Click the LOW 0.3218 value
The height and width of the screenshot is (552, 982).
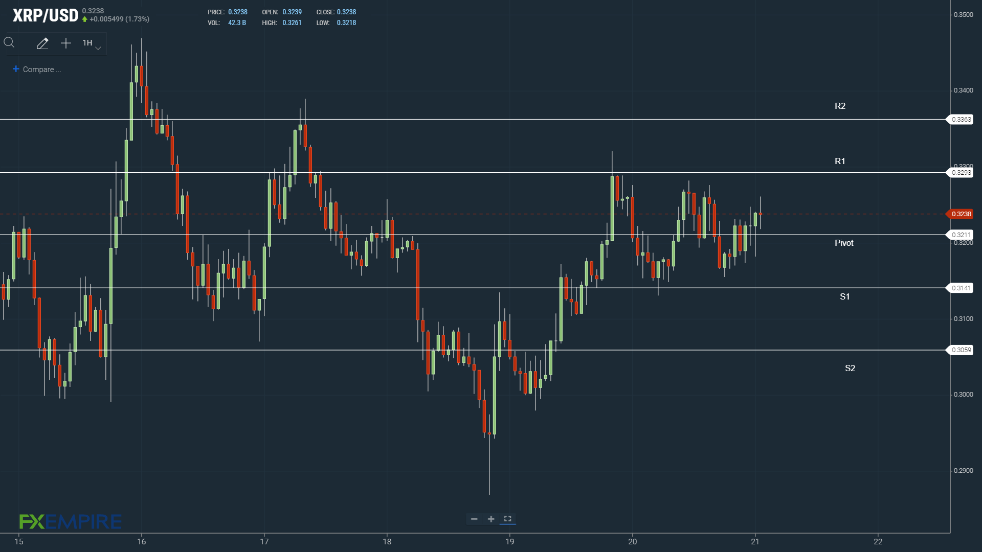tap(346, 23)
